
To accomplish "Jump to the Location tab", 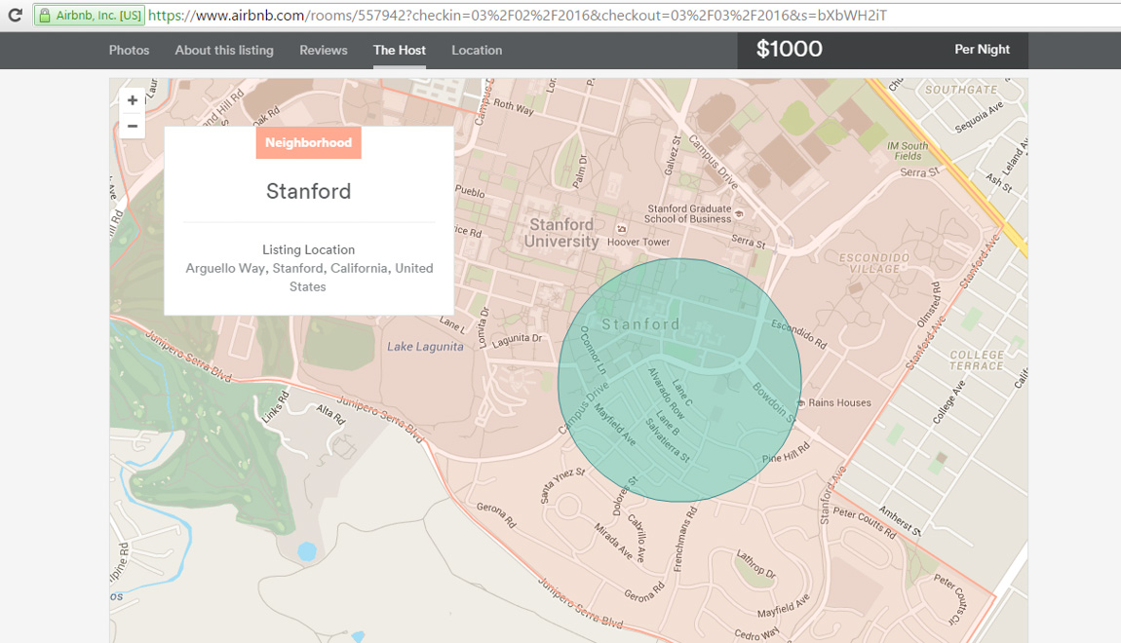I will pos(477,50).
